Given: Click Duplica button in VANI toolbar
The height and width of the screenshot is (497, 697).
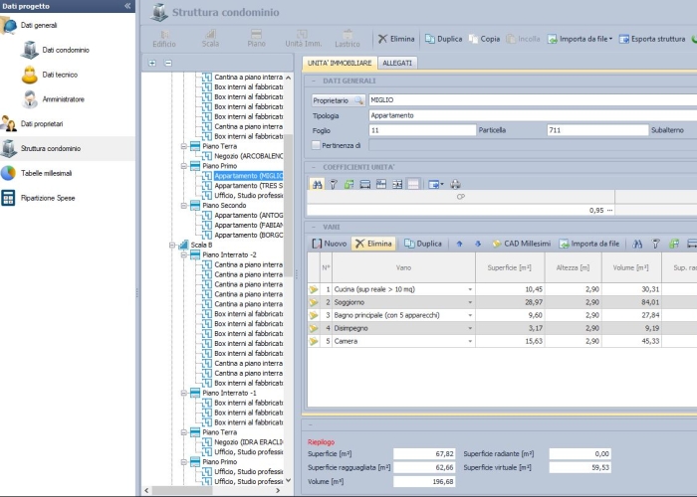Looking at the screenshot, I should pyautogui.click(x=423, y=244).
